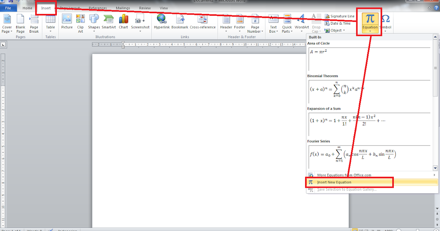Open the Shapes gallery
440x231 pixels.
click(x=94, y=23)
